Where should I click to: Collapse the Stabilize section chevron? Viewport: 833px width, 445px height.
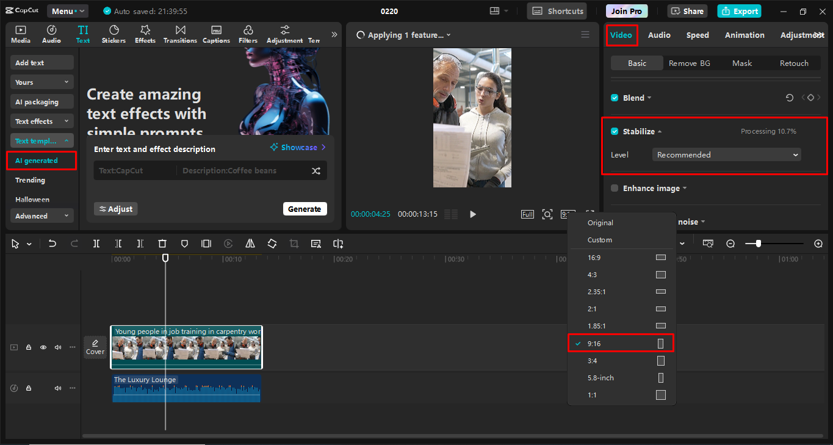point(661,131)
